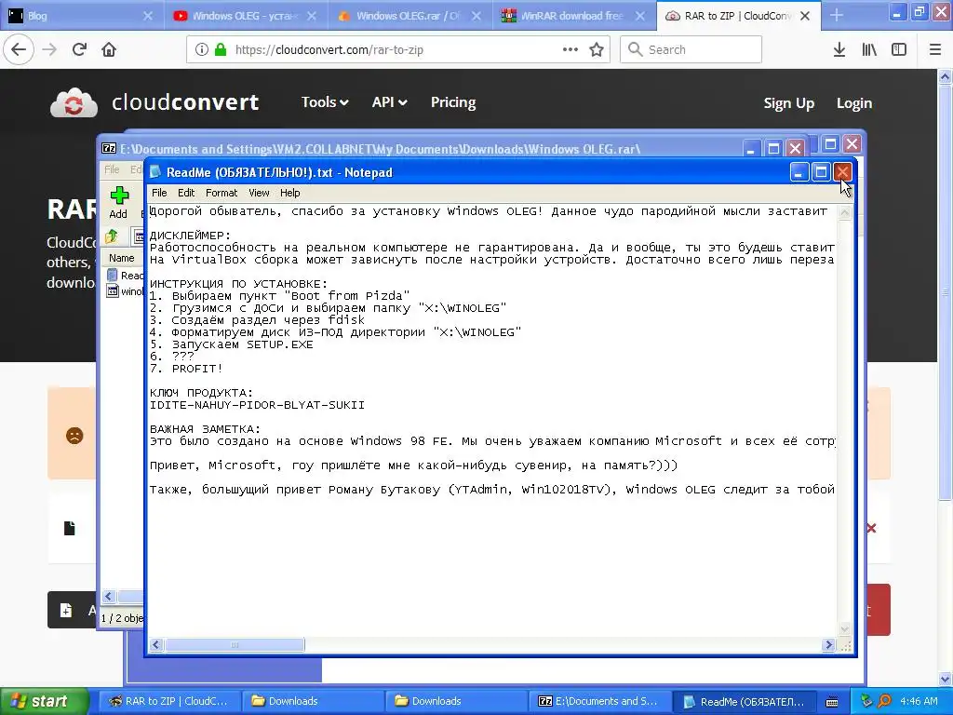Click Firefox back arrow button
The image size is (953, 715).
[x=19, y=49]
